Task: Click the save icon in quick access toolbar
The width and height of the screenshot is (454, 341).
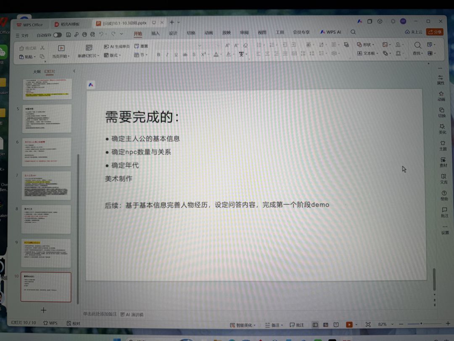Action: [69, 35]
